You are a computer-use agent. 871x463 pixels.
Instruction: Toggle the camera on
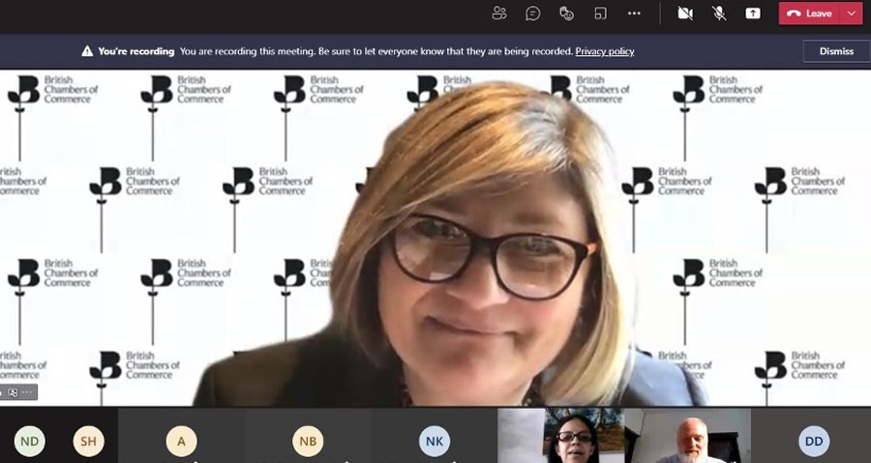point(685,14)
